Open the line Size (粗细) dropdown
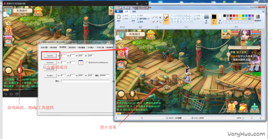Image resolution: width=268 pixels, height=139 pixels. click(207, 19)
